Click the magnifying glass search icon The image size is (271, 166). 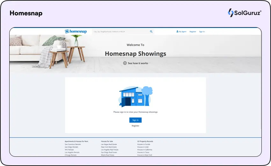pyautogui.click(x=151, y=32)
